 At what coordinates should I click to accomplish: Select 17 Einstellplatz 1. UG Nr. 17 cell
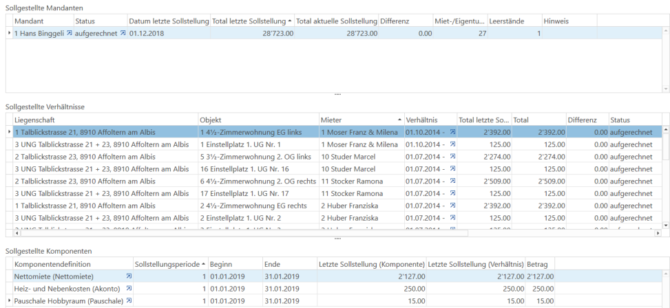pos(259,194)
